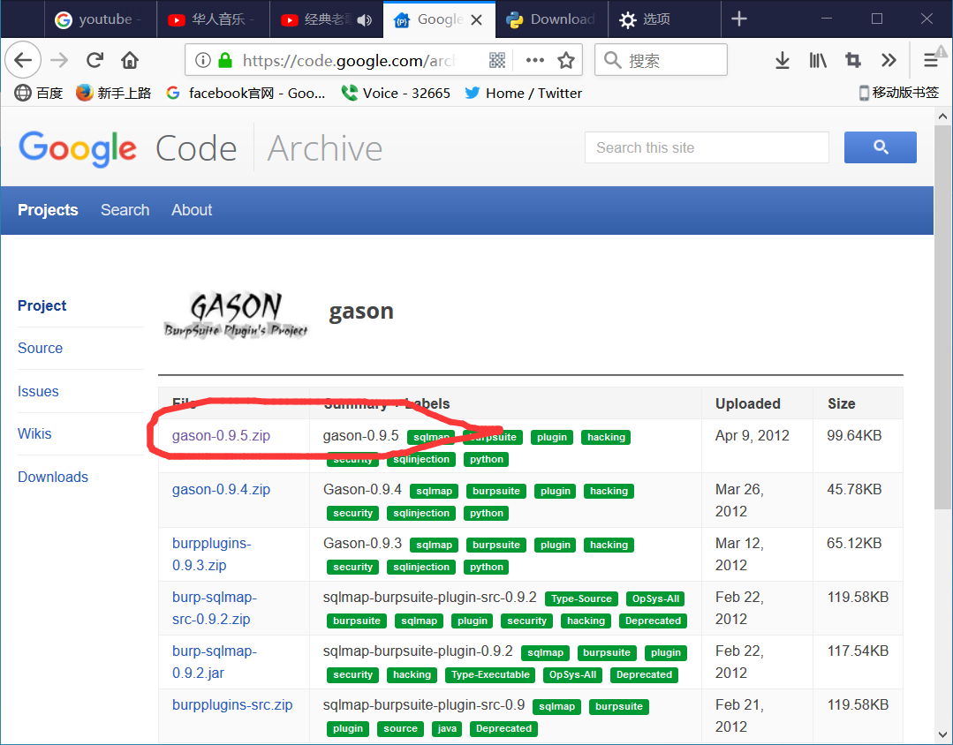
Task: Click the hacking label on gason-0.9.5 row
Action: tap(606, 437)
